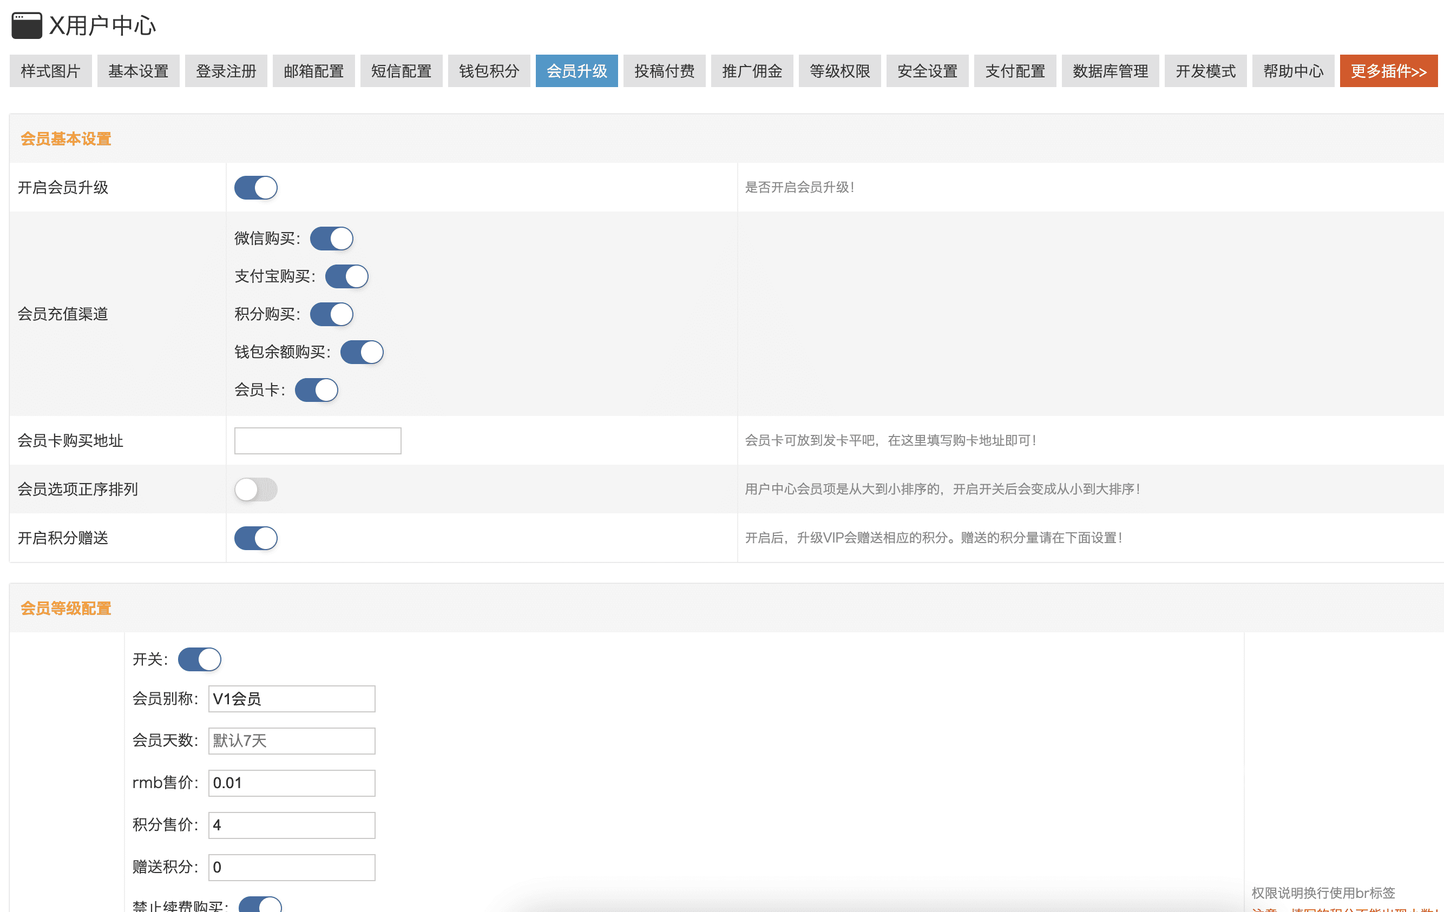Open the 支付配置 tab
The height and width of the screenshot is (912, 1444).
(1015, 71)
